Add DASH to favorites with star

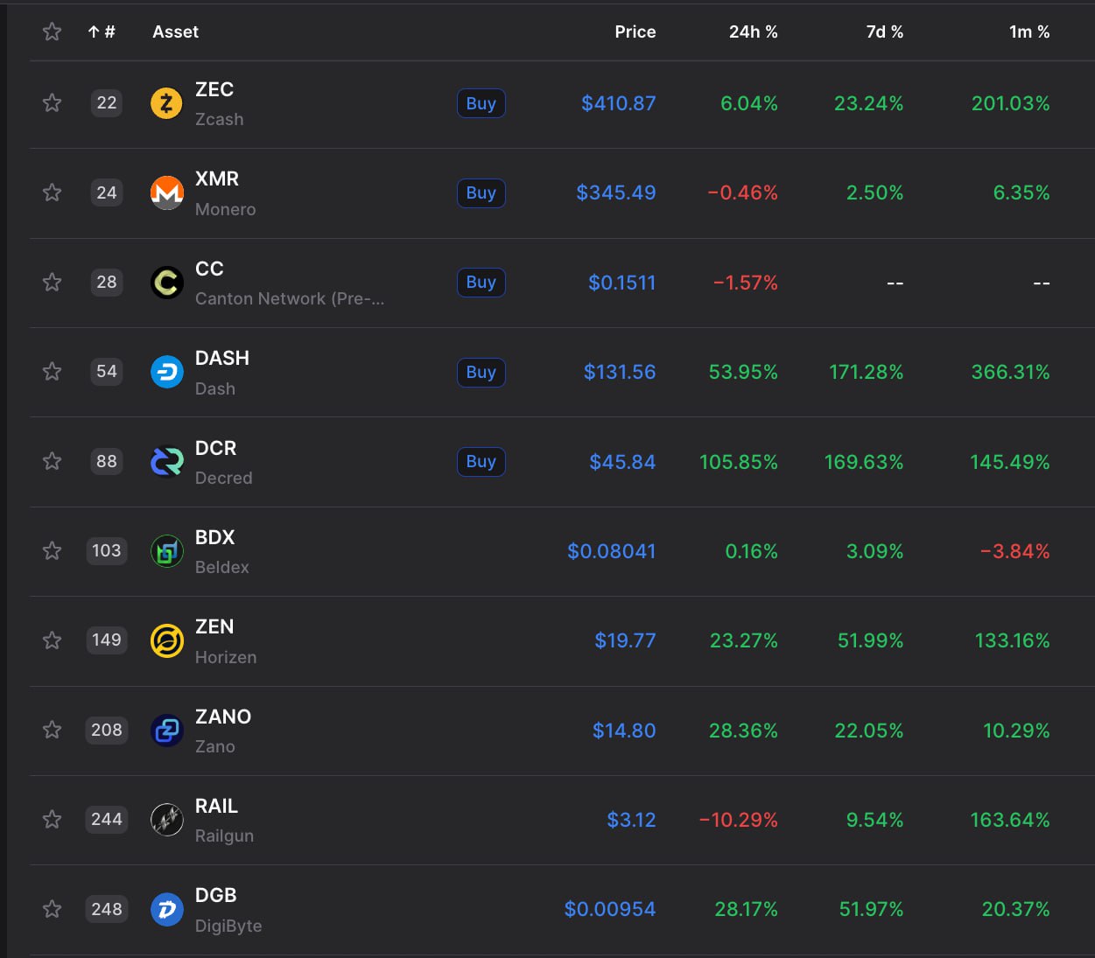(x=53, y=372)
